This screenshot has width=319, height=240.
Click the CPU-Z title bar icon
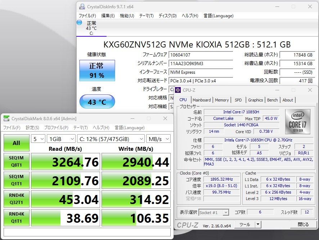point(178,90)
